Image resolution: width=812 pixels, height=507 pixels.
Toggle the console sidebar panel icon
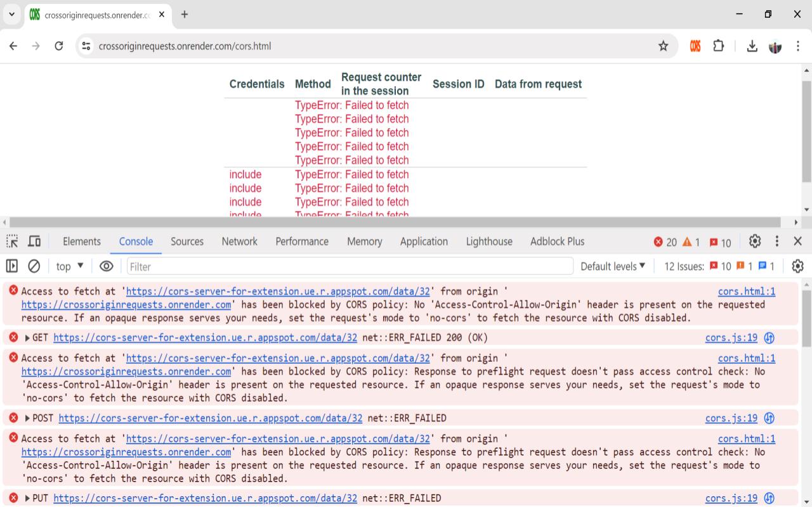click(x=12, y=266)
